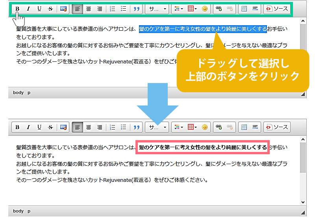
Task: Click Strikethrough button in bottom editor toolbar
Action: point(50,127)
